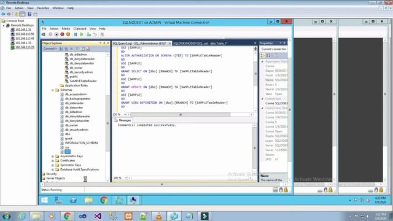Expand the Asymmetric Keys folder
Screen dimensions: 393x221
click(x=53, y=157)
